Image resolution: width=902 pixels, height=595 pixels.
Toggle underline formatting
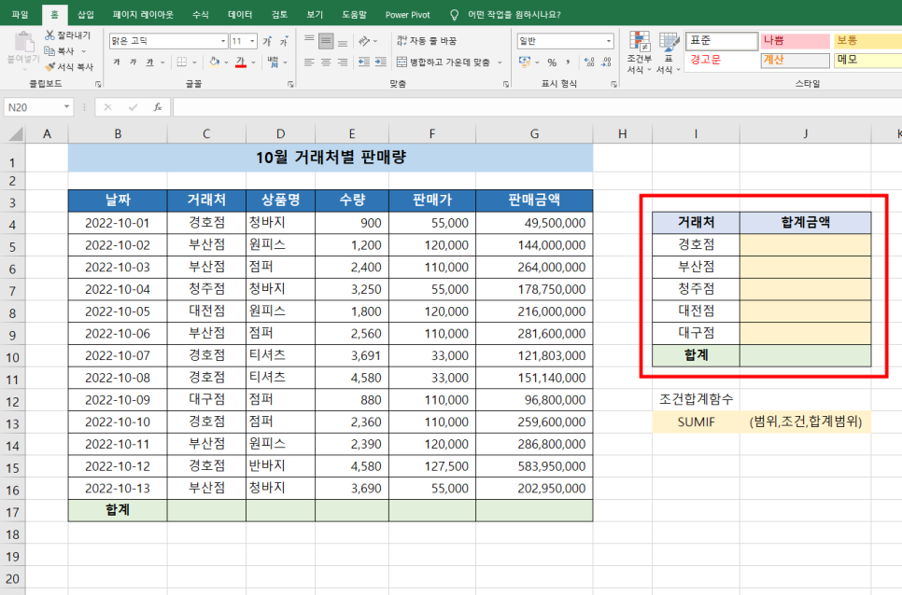(x=149, y=62)
